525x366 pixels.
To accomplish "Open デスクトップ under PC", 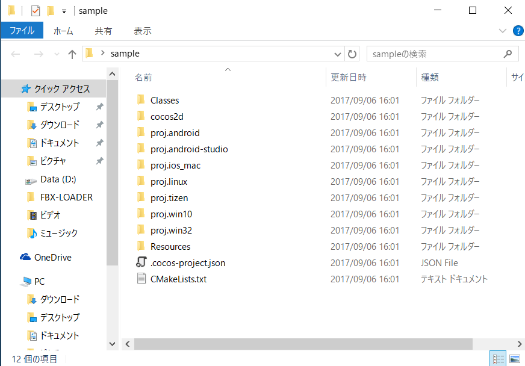I will point(60,318).
